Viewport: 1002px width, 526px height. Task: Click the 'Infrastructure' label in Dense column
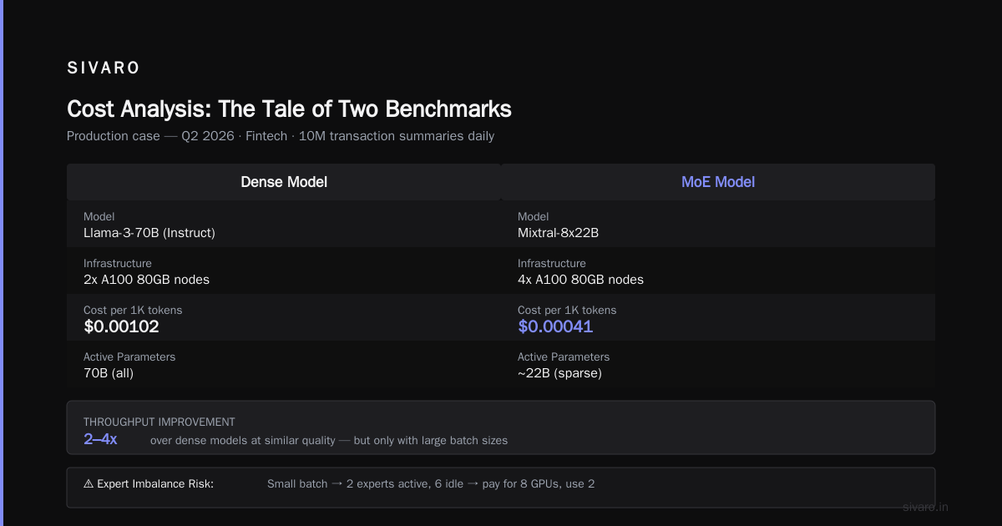(118, 263)
